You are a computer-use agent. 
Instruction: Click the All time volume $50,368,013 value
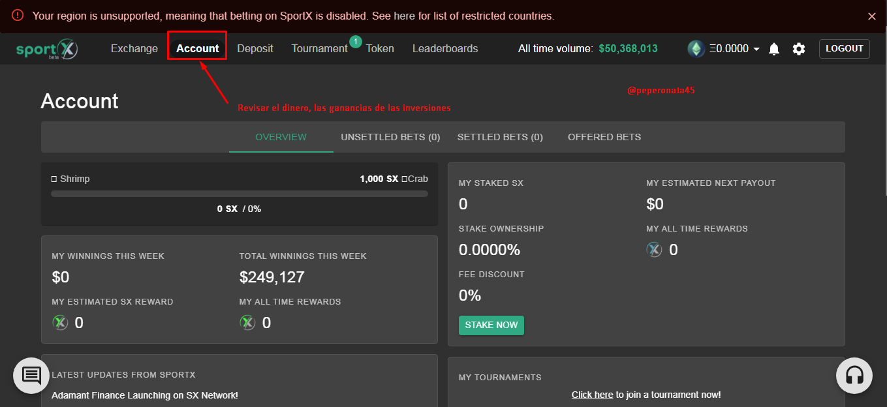tap(628, 49)
